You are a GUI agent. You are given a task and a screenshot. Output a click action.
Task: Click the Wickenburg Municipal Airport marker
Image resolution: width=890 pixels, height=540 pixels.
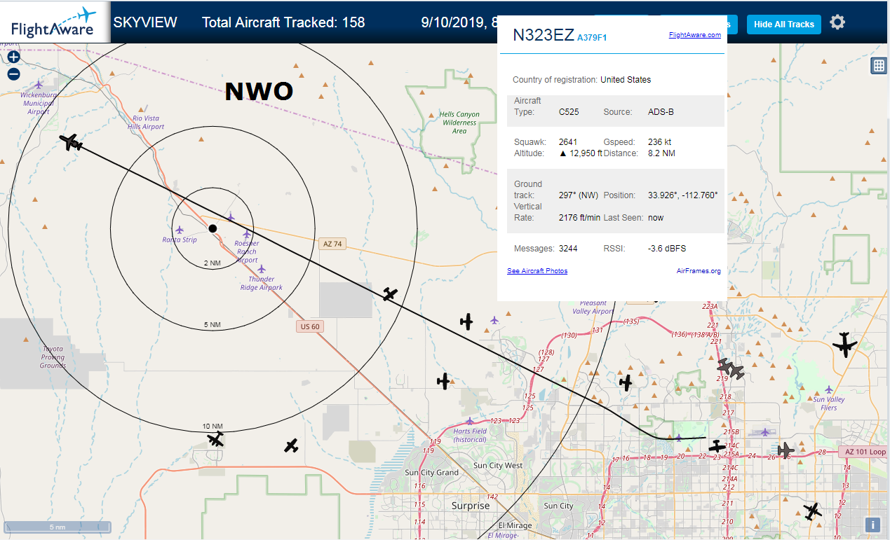point(39,85)
